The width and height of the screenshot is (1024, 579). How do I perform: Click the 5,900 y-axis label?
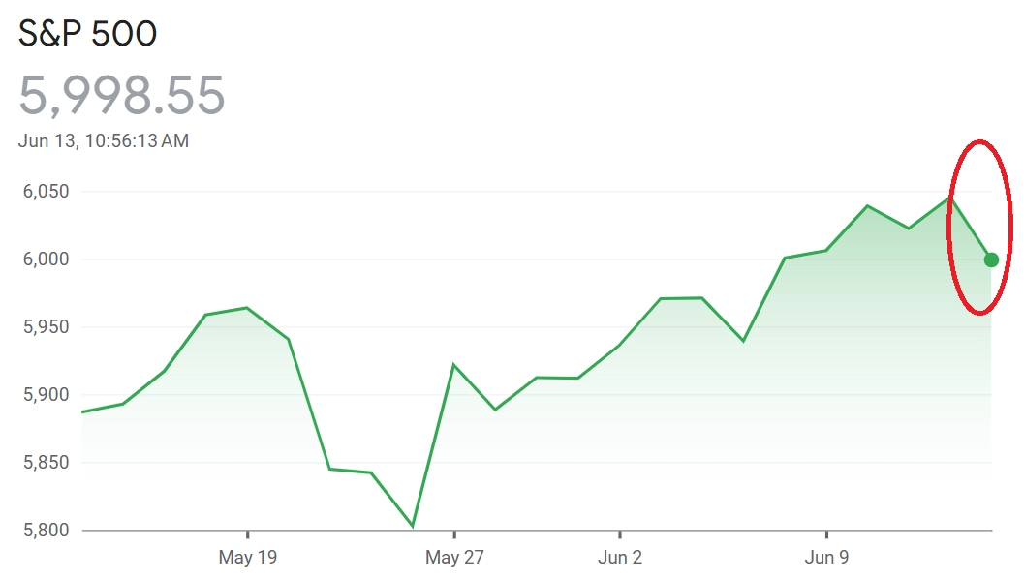coord(46,395)
